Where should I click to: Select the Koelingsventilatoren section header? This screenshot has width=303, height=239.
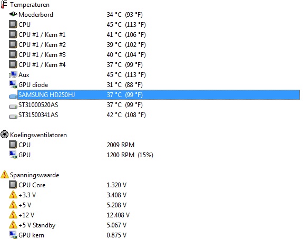pos(38,135)
